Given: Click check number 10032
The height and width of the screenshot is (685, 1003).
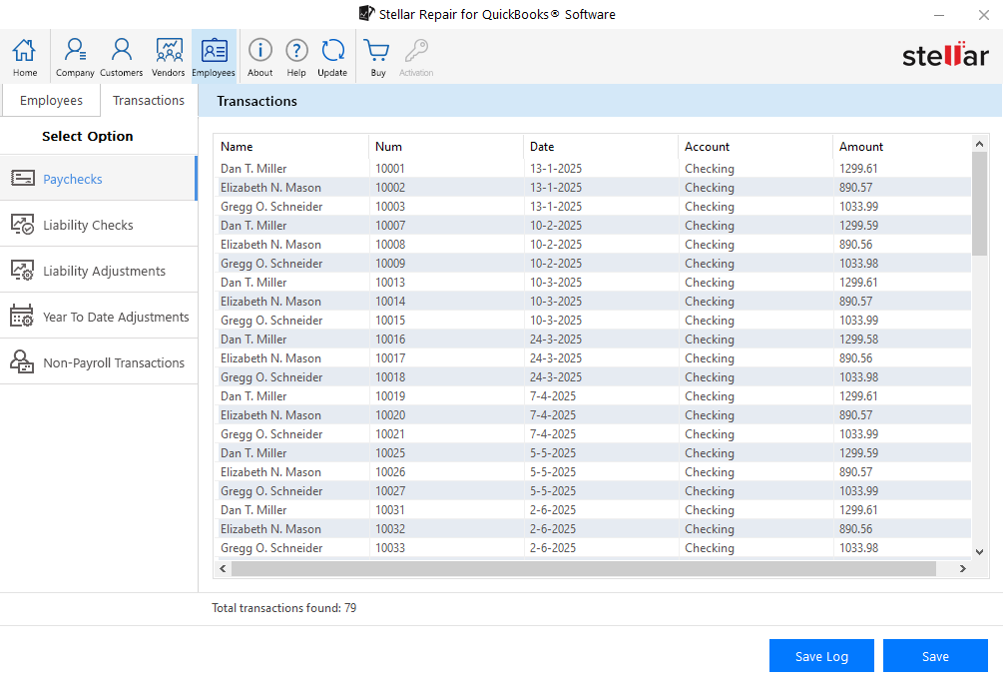Looking at the screenshot, I should click(x=390, y=529).
